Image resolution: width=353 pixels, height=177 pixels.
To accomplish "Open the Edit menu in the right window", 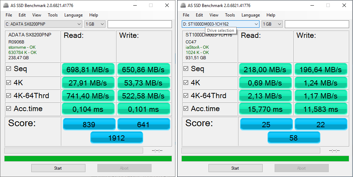I will point(199,15).
